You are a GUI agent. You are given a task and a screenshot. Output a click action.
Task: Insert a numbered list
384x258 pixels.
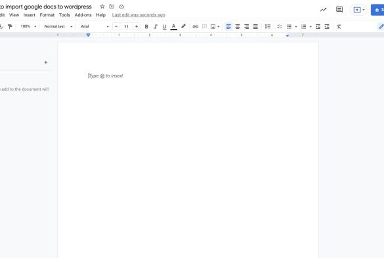303,26
